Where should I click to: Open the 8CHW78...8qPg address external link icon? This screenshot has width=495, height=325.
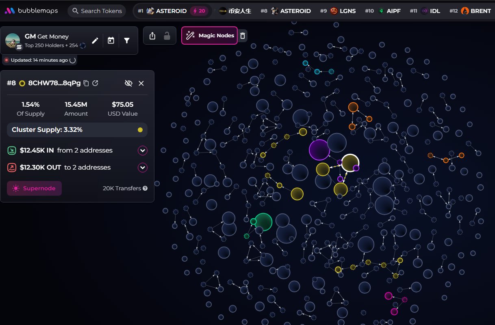96,83
